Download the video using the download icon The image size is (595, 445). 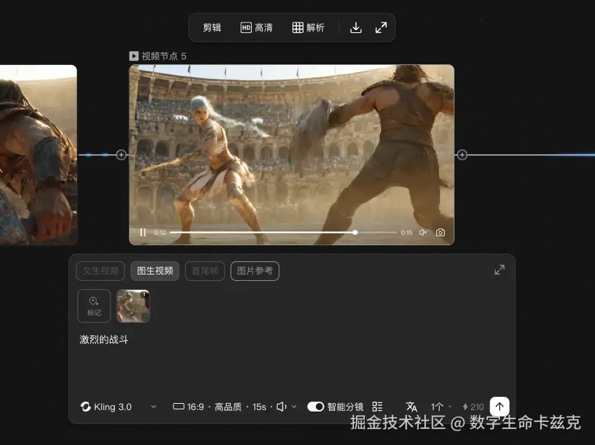tap(356, 27)
